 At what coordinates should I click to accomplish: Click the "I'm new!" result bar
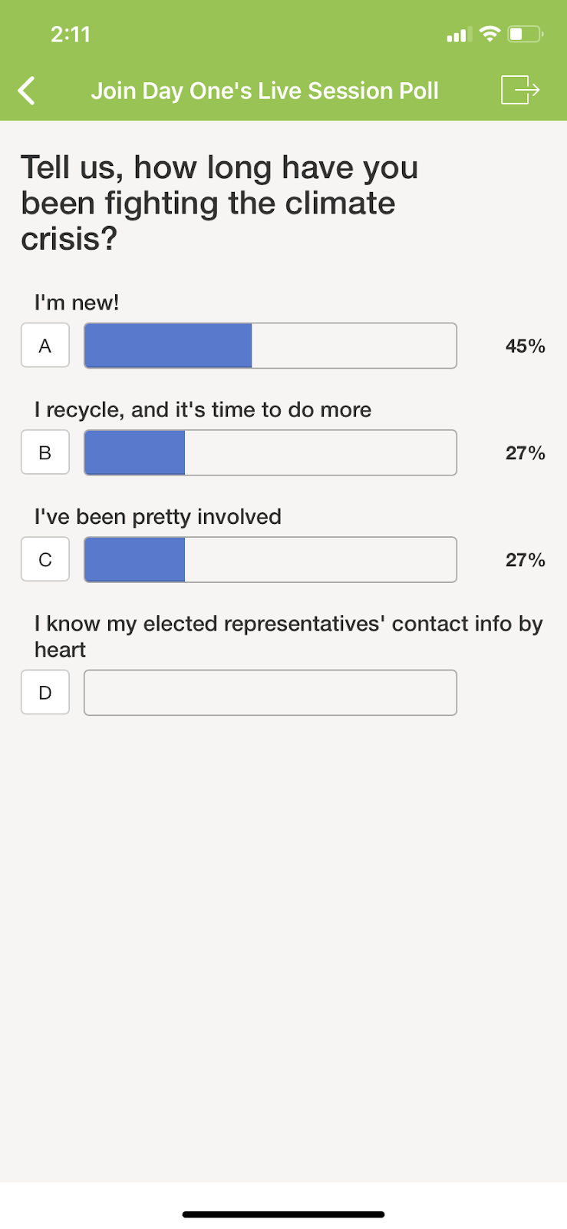pos(270,346)
